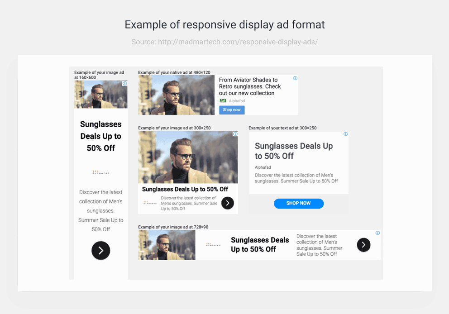Click the model photo in the 300×250 image ad
Image resolution: width=449 pixels, height=314 pixels.
pyautogui.click(x=188, y=156)
